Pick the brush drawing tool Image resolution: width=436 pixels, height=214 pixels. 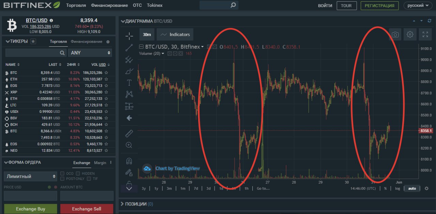[x=129, y=71]
